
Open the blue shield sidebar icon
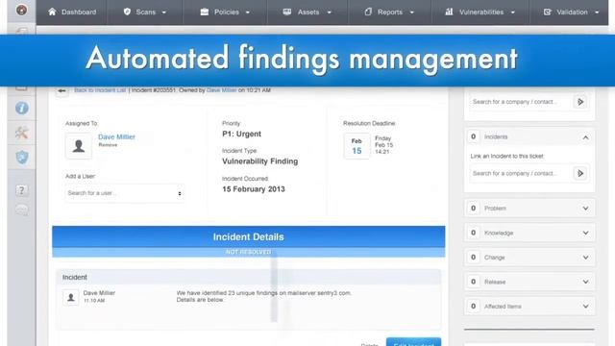pos(22,158)
